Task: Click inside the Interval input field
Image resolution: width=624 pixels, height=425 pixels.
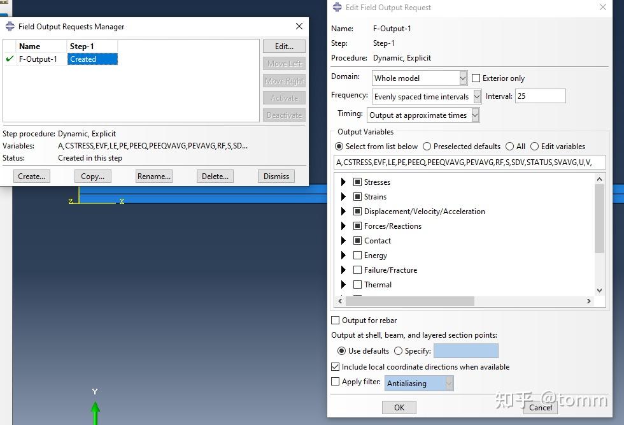Action: (x=540, y=96)
